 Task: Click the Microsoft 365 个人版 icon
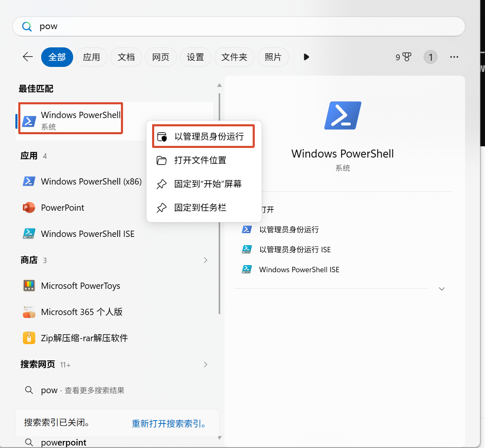pos(29,312)
